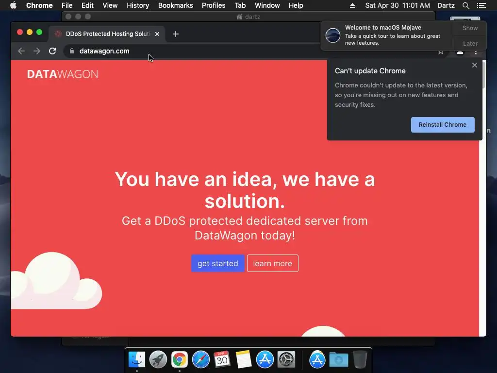Open Launchpad from the dock
The width and height of the screenshot is (497, 373).
(158, 360)
